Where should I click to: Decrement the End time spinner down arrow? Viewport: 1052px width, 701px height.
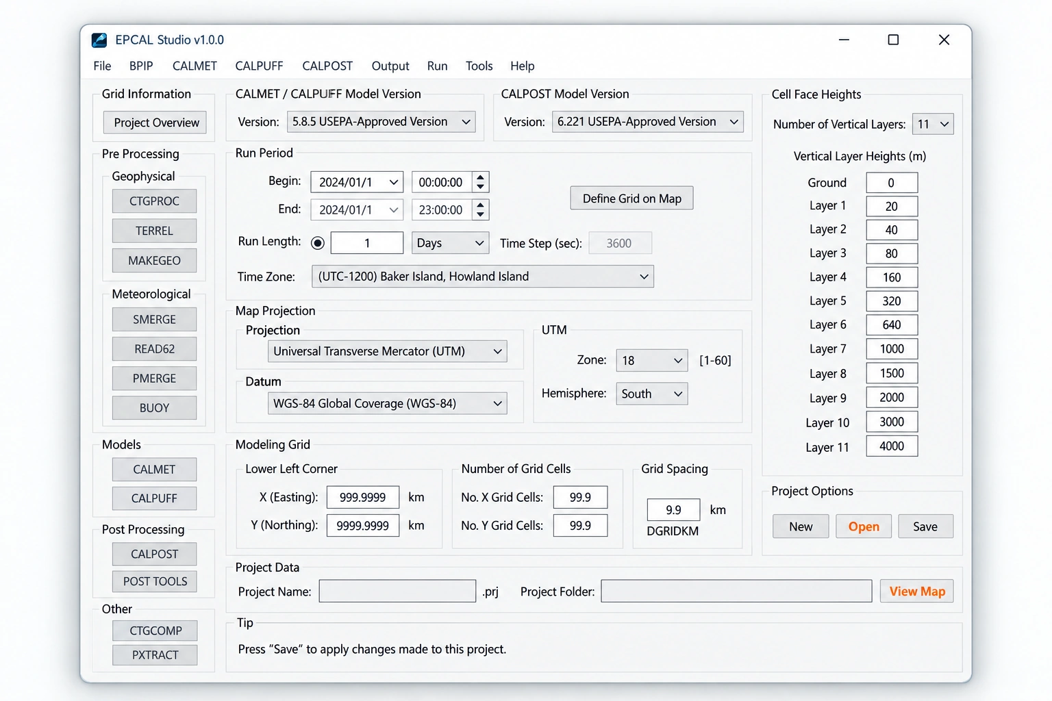pos(481,214)
